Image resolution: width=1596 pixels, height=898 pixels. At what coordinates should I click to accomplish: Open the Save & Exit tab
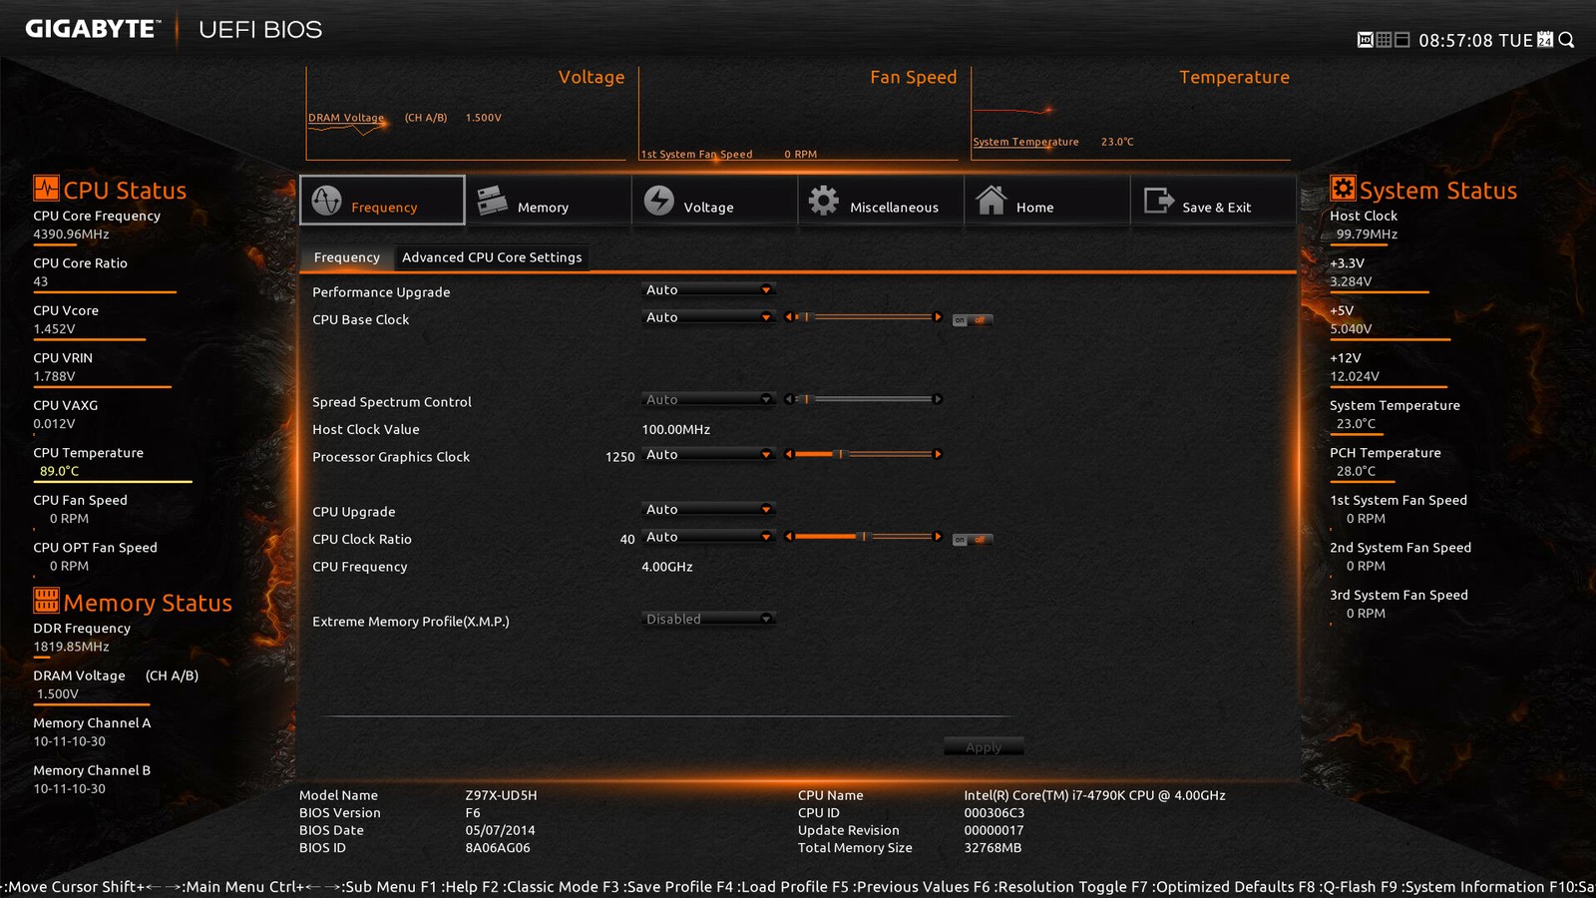coord(1213,201)
